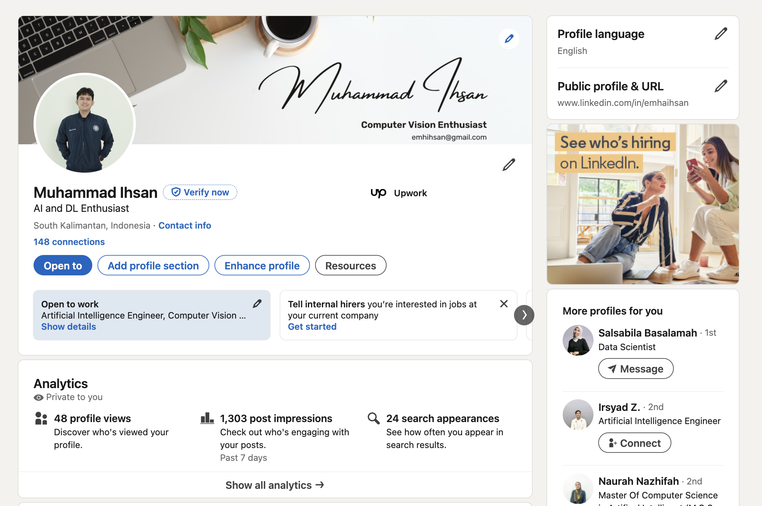Click AI and DL Enthusiast headline
The image size is (762, 506).
81,208
